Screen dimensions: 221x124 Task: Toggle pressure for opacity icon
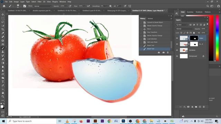[x=70, y=6]
